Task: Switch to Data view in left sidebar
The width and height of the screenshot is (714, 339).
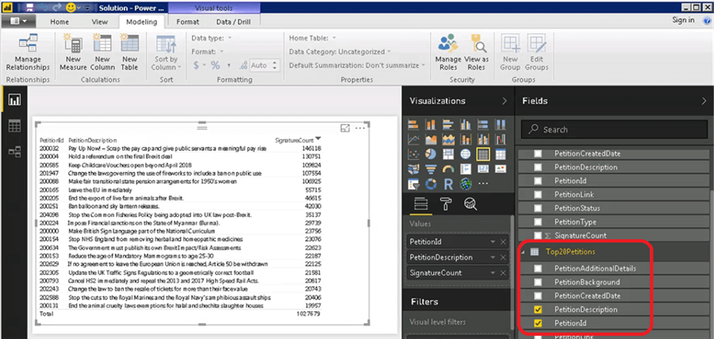Action: 14,126
